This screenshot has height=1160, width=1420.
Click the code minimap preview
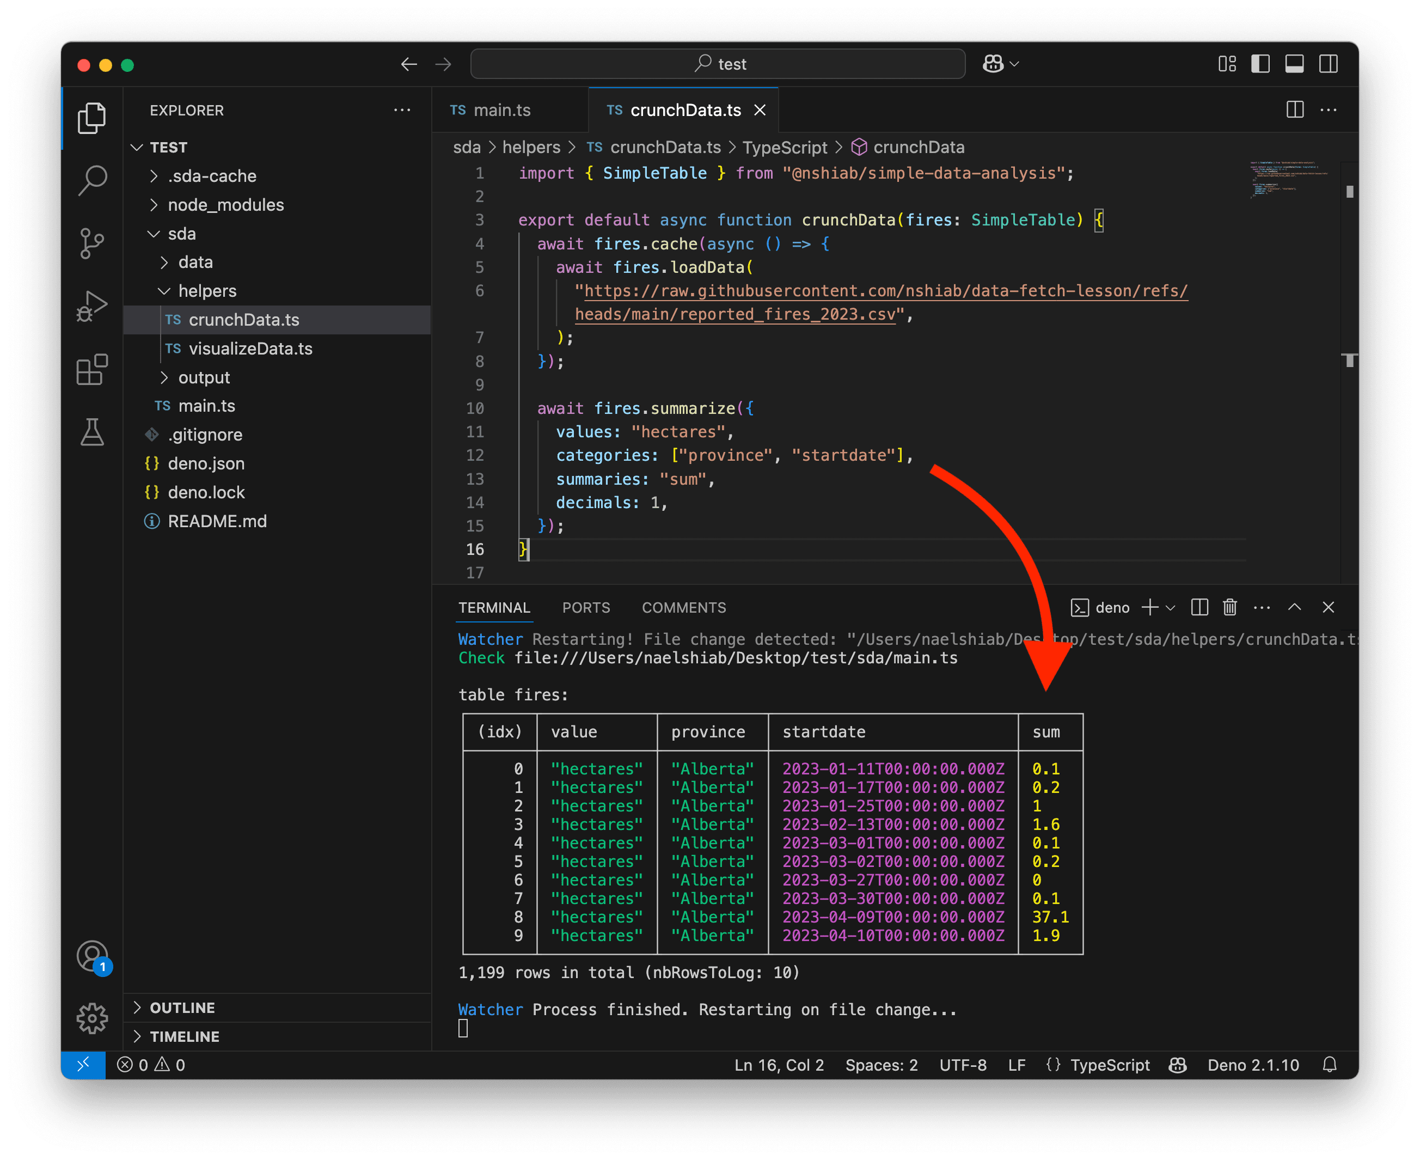point(1289,180)
